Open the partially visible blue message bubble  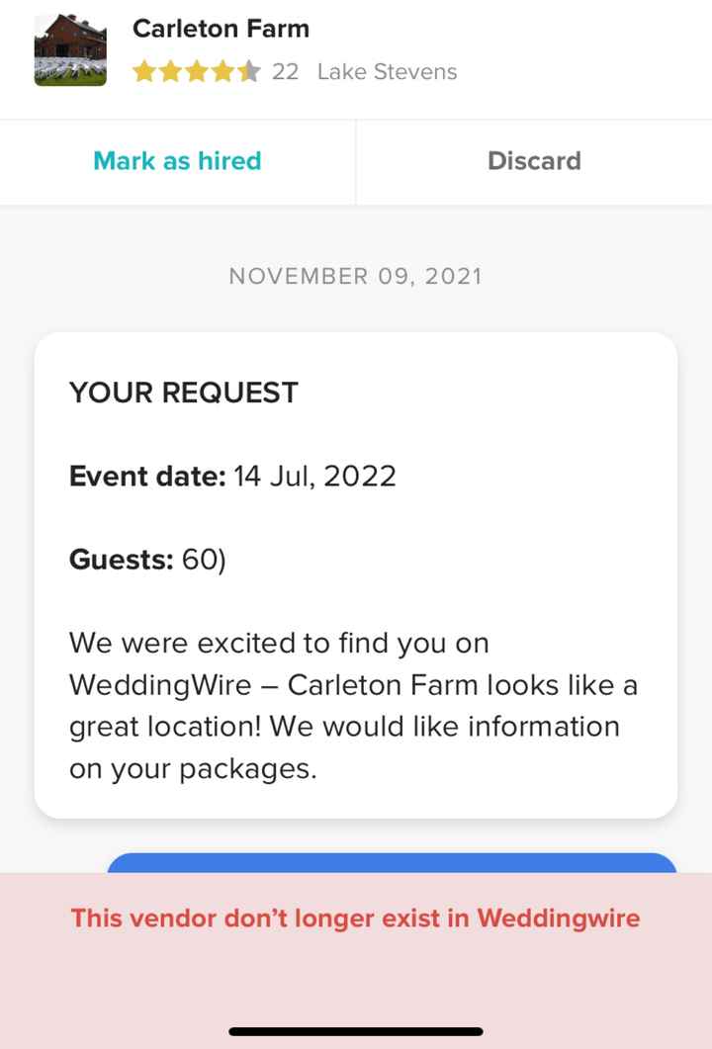coord(392,862)
